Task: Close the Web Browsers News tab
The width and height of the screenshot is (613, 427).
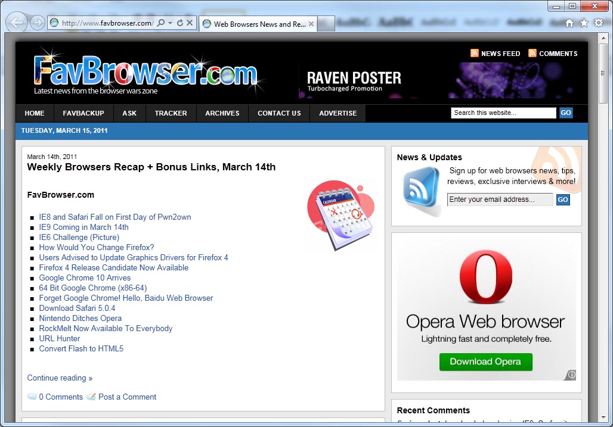Action: pyautogui.click(x=311, y=24)
